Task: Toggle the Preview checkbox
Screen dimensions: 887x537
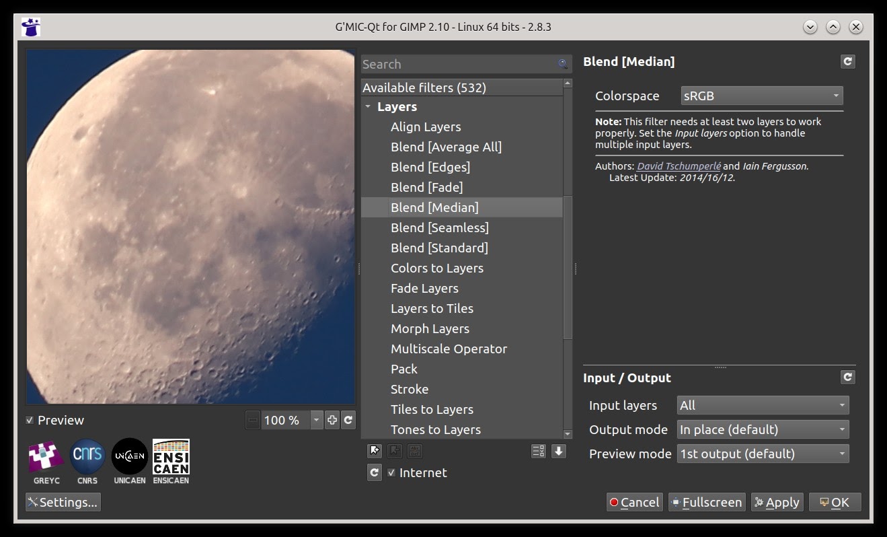Action: point(30,421)
